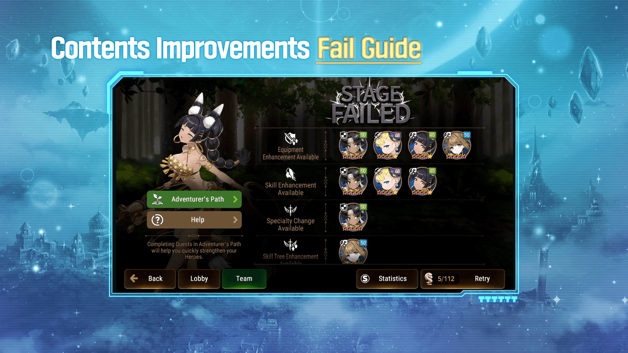Select the Lobby tab
The width and height of the screenshot is (628, 353).
[199, 278]
